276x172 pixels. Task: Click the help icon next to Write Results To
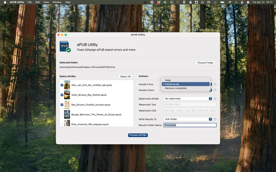(215, 119)
